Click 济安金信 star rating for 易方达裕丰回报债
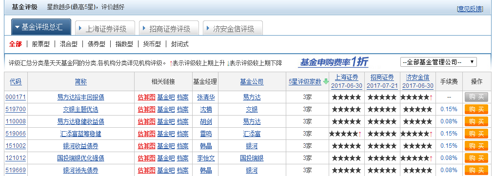The image size is (494, 176). pyautogui.click(x=416, y=98)
